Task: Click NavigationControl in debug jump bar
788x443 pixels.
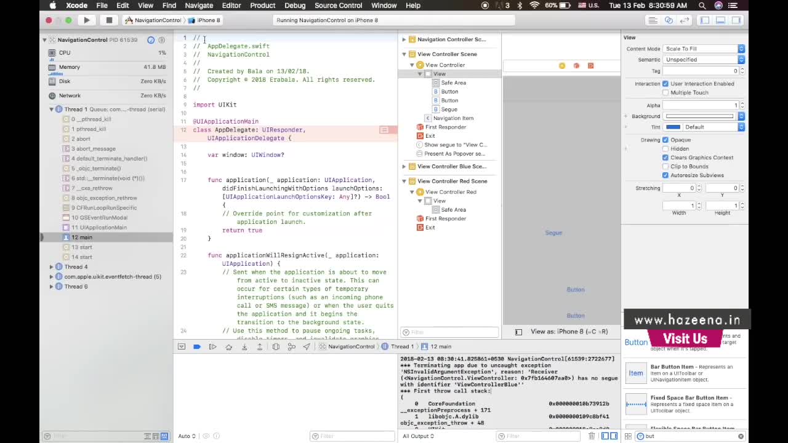Action: pyautogui.click(x=347, y=346)
